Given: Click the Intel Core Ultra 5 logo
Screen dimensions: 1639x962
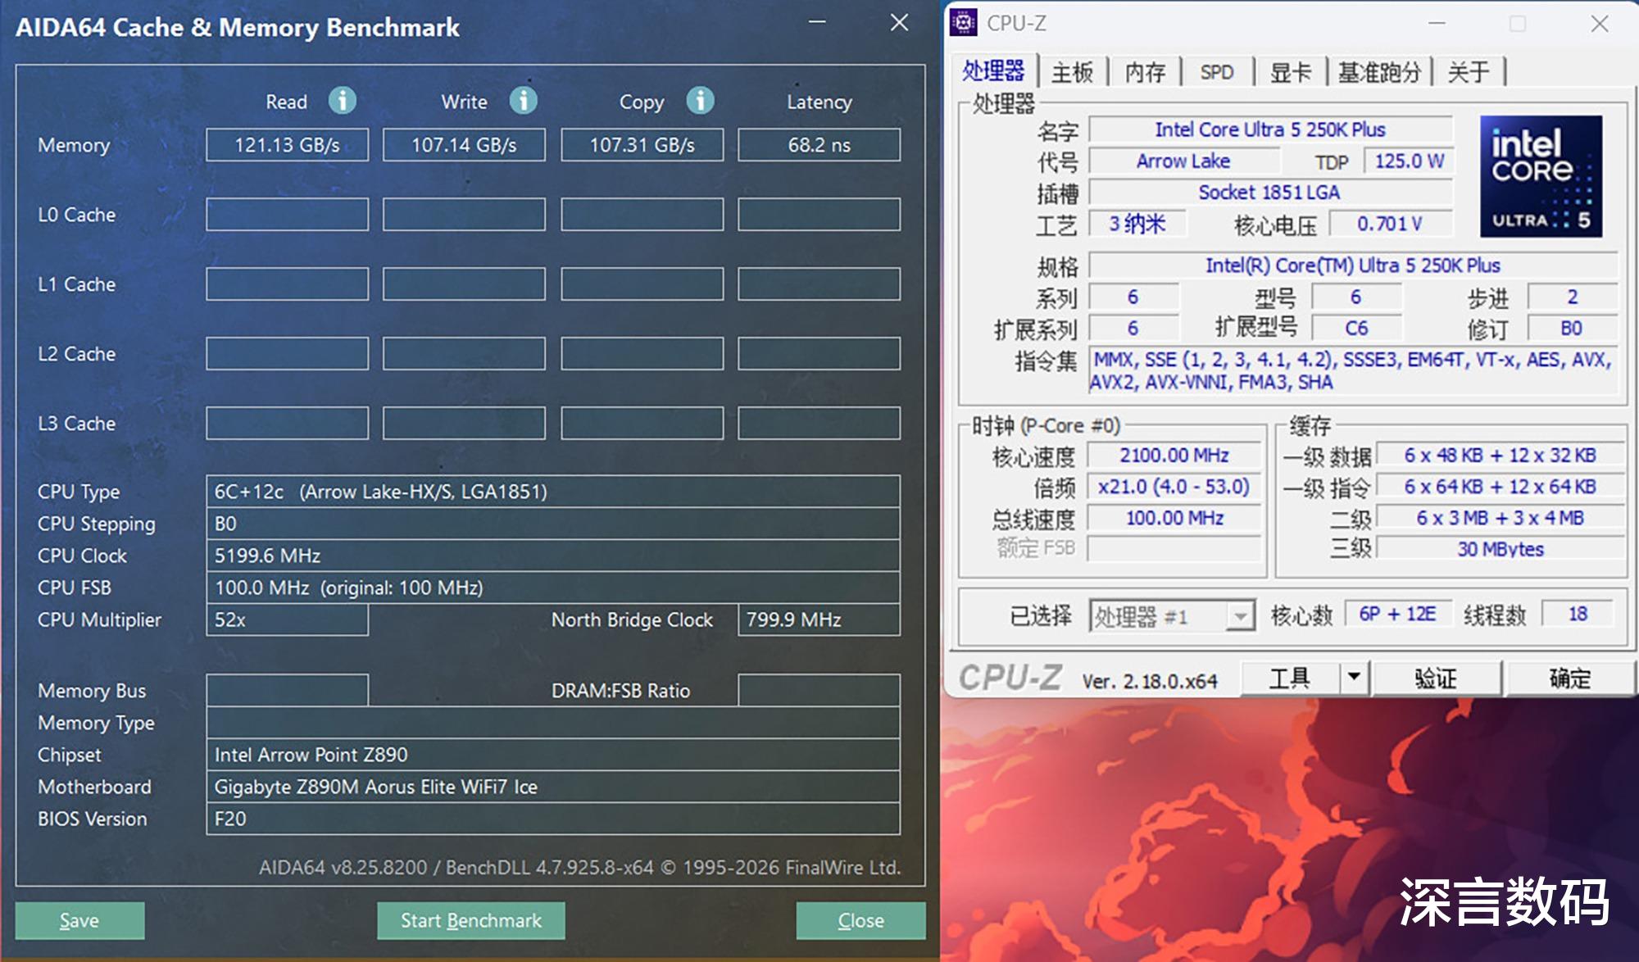Looking at the screenshot, I should click(x=1541, y=176).
